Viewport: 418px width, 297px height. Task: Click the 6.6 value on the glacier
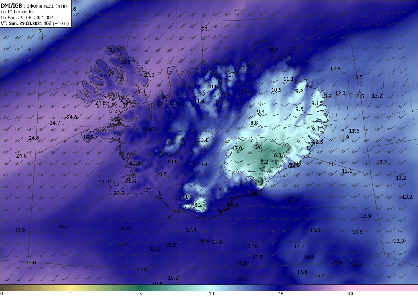pyautogui.click(x=258, y=147)
